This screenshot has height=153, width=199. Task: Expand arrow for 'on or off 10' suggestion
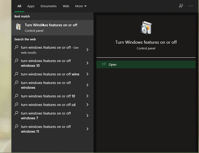tap(88, 96)
